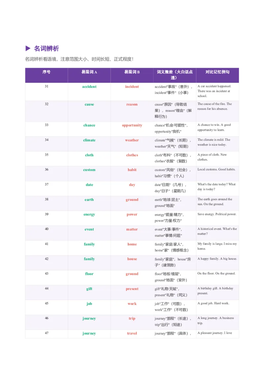Select the word journey in row 47
The image size is (264, 374).
tap(89, 333)
